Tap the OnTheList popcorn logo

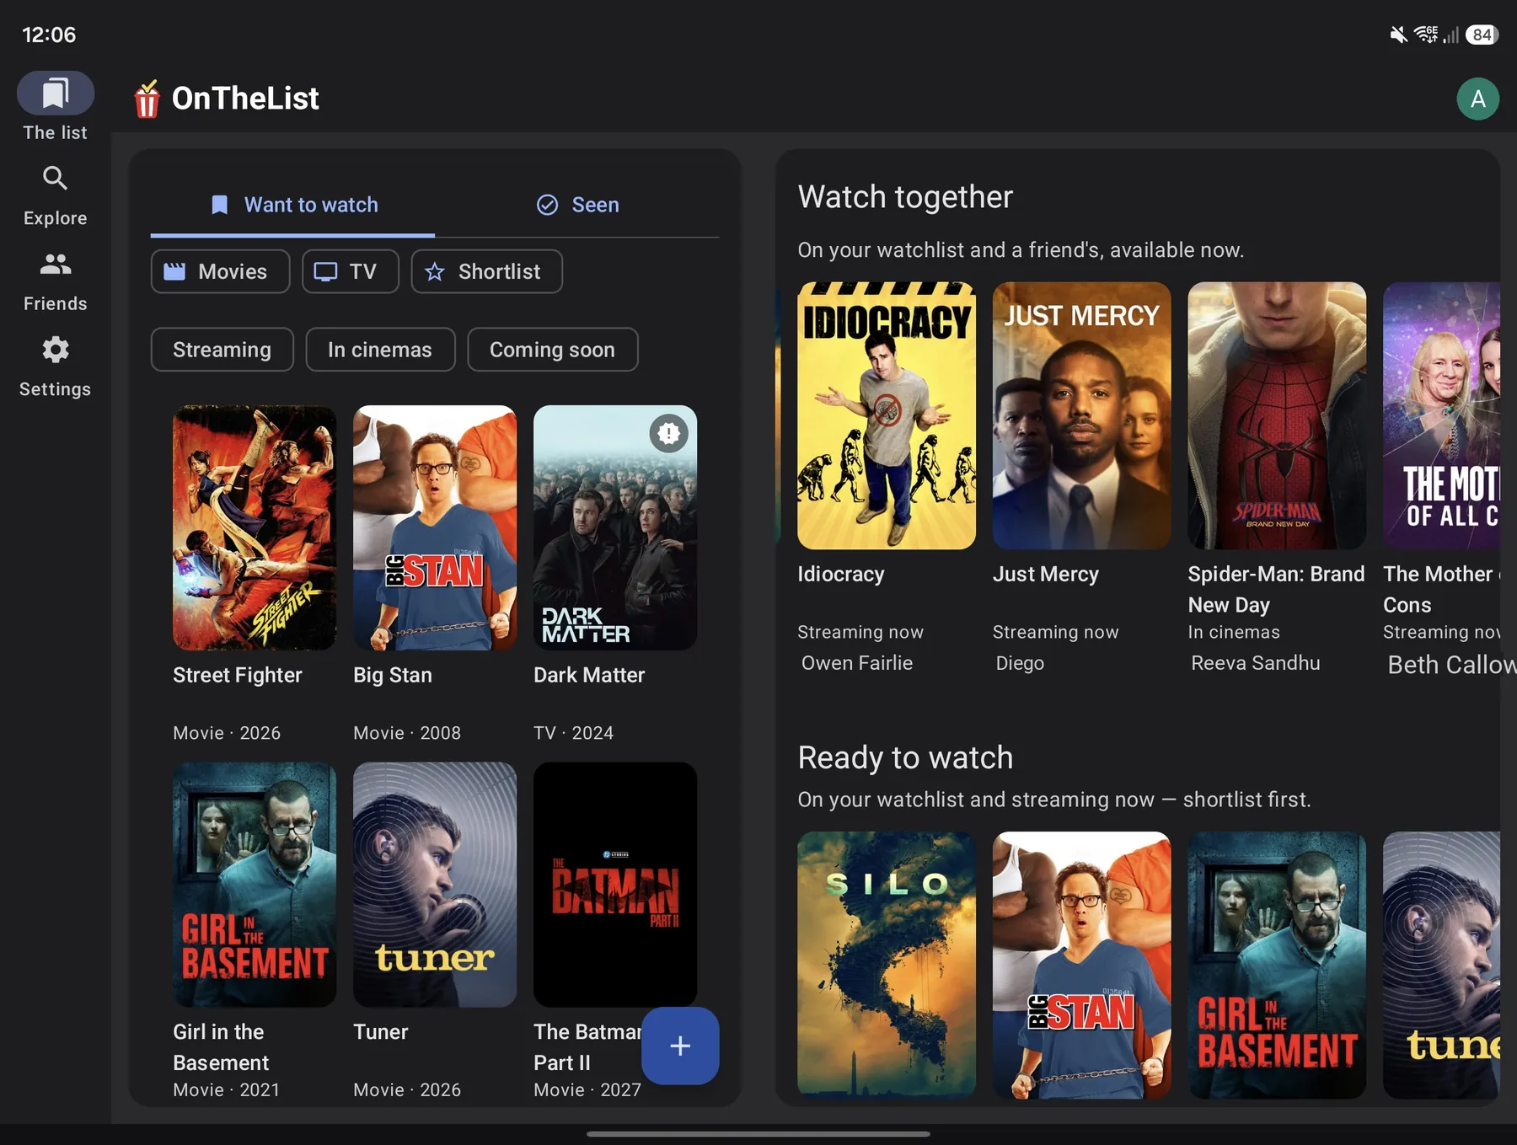[x=147, y=99]
